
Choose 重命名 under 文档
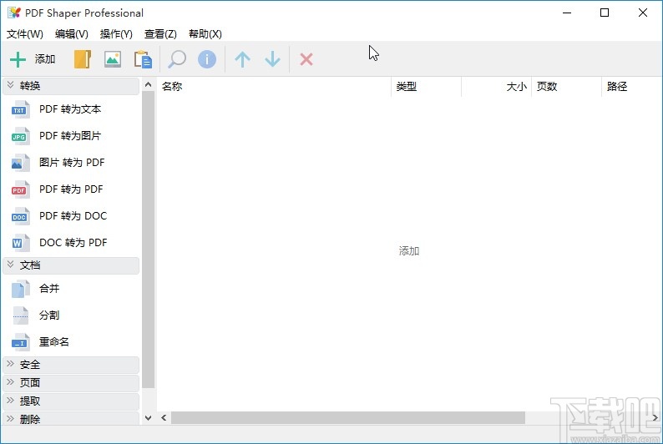53,342
